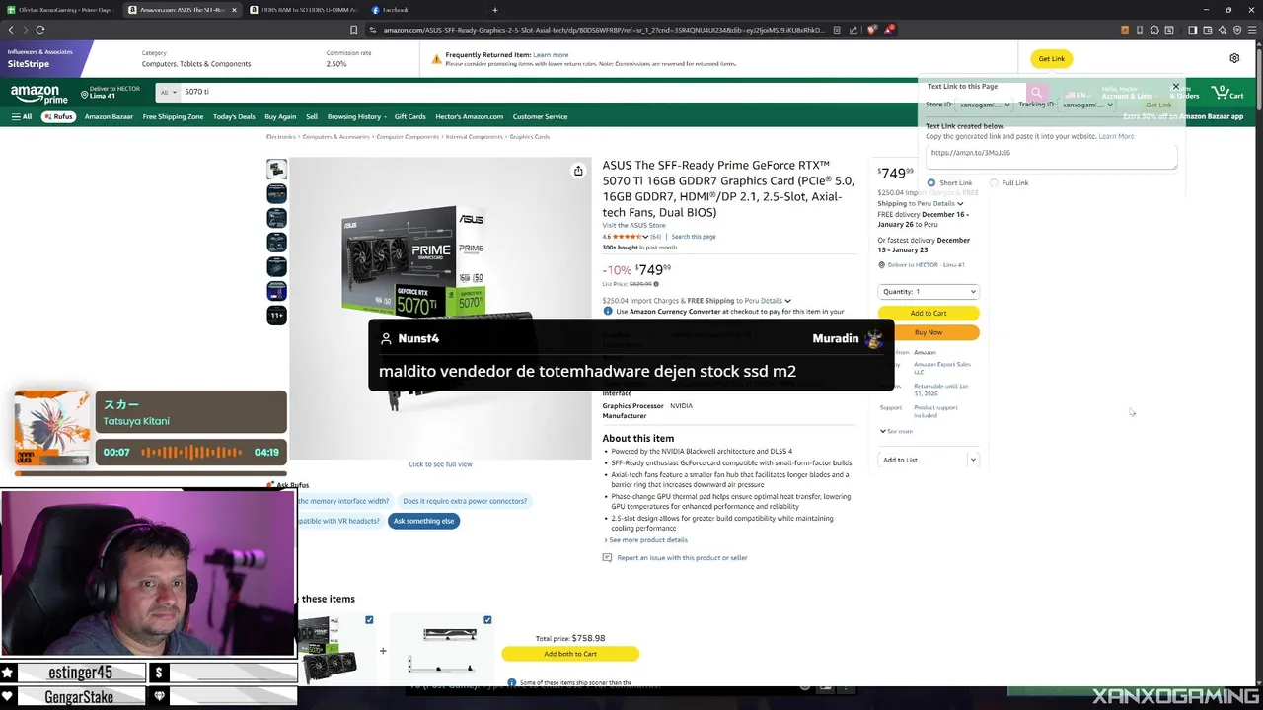Select the Short Link radio button
The height and width of the screenshot is (710, 1263).
point(931,183)
